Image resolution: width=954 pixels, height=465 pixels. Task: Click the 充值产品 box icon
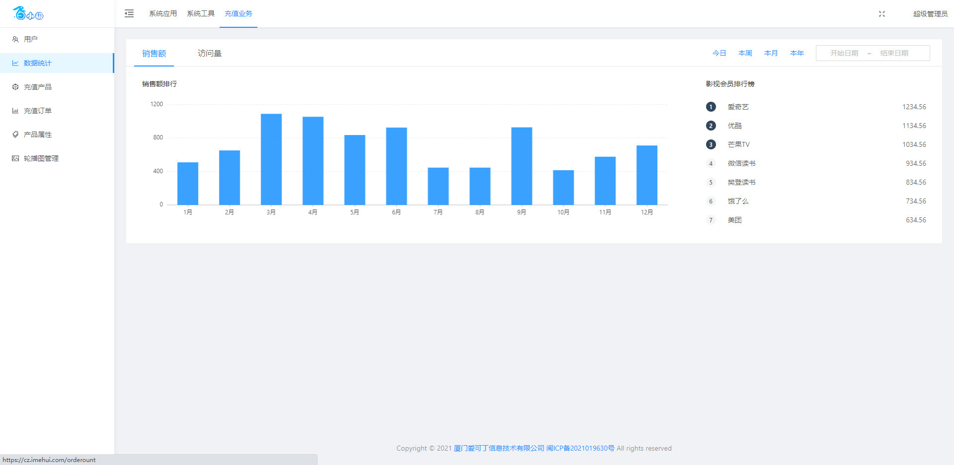[x=15, y=87]
